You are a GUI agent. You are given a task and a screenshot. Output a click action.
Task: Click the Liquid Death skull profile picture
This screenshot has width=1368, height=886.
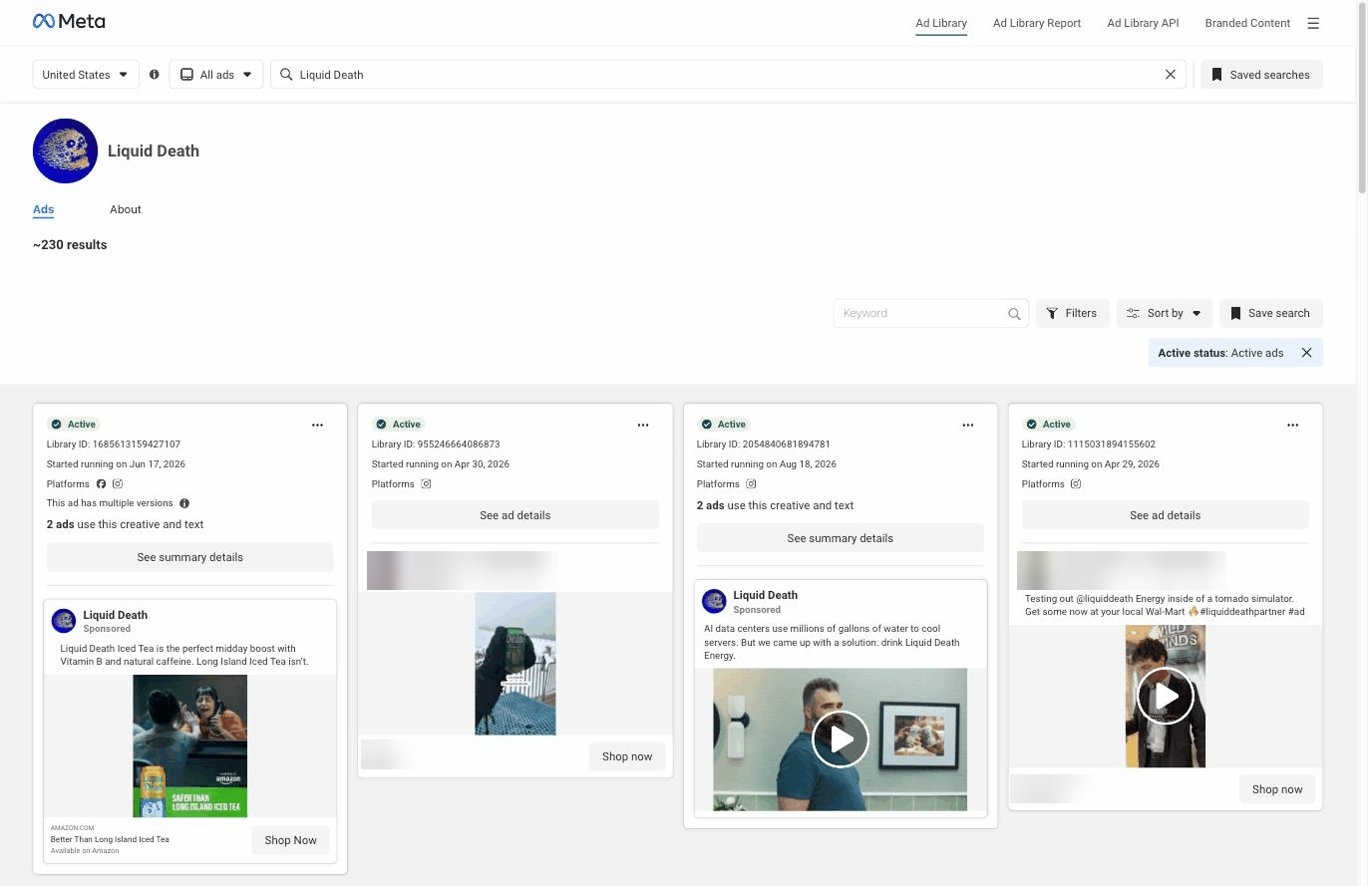tap(65, 150)
